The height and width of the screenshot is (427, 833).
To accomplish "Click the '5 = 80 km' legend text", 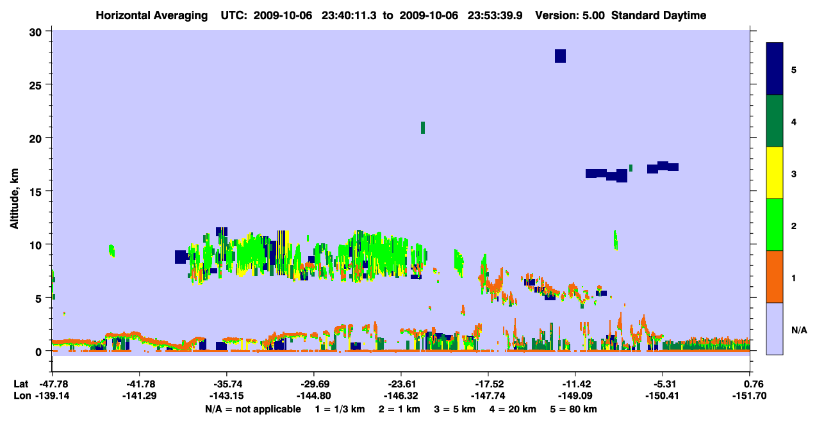I will click(573, 409).
